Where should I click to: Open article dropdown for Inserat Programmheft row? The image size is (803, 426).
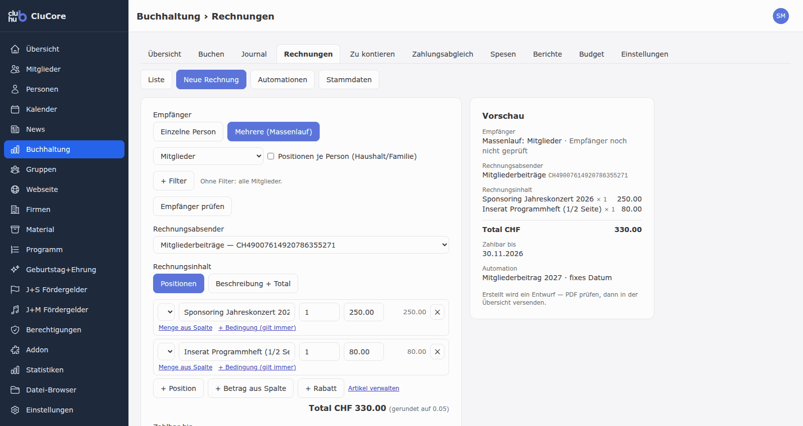coord(166,351)
